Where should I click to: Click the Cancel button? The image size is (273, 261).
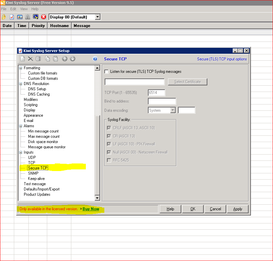pos(215,209)
